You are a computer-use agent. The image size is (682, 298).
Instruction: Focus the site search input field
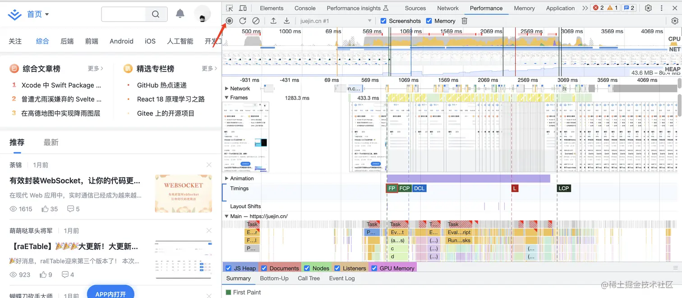coord(124,14)
